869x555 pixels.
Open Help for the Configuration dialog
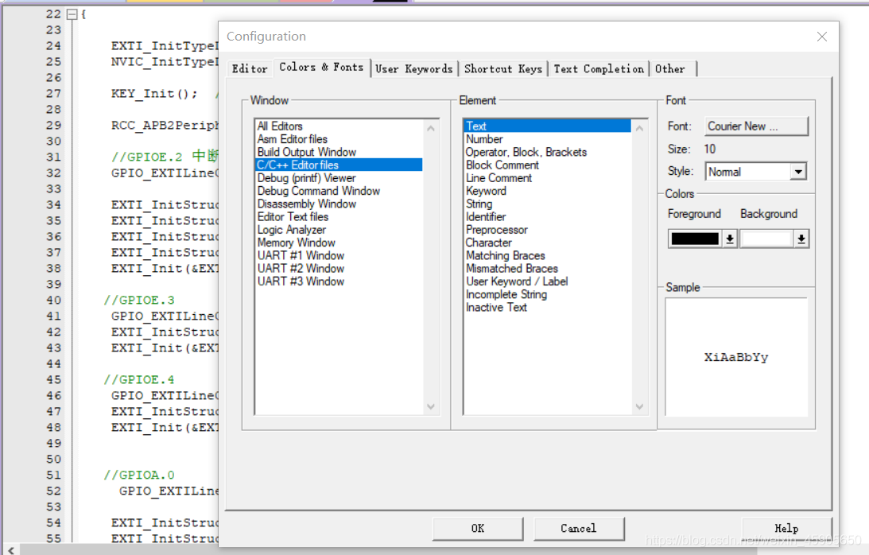pyautogui.click(x=786, y=529)
